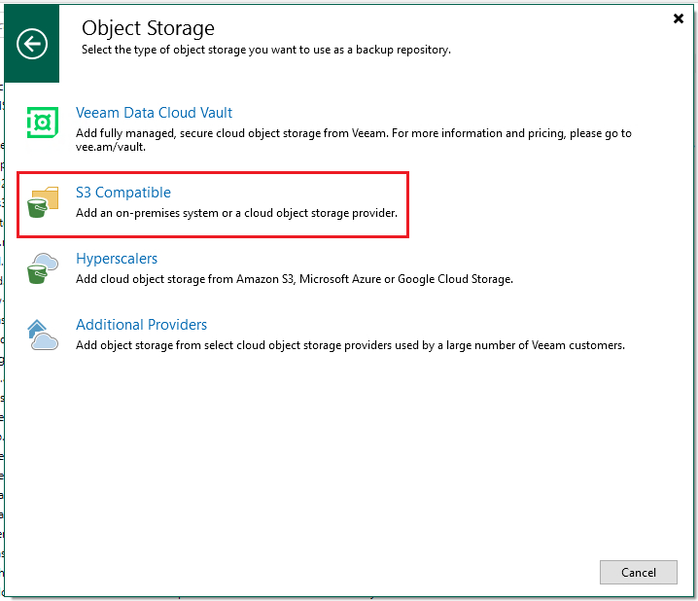Select the S3 Compatible storage link

tap(123, 193)
